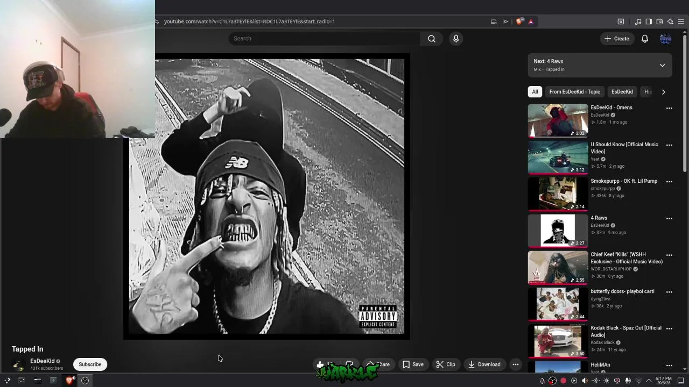Viewport: 689px width, 387px height.
Task: Click the red record indicator in tray
Action: pos(563,381)
